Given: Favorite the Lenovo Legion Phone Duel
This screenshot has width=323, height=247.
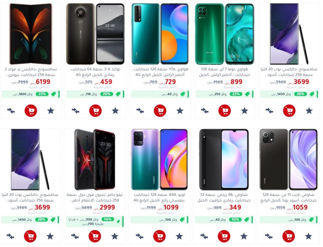Looking at the screenshot, I should (x=115, y=236).
